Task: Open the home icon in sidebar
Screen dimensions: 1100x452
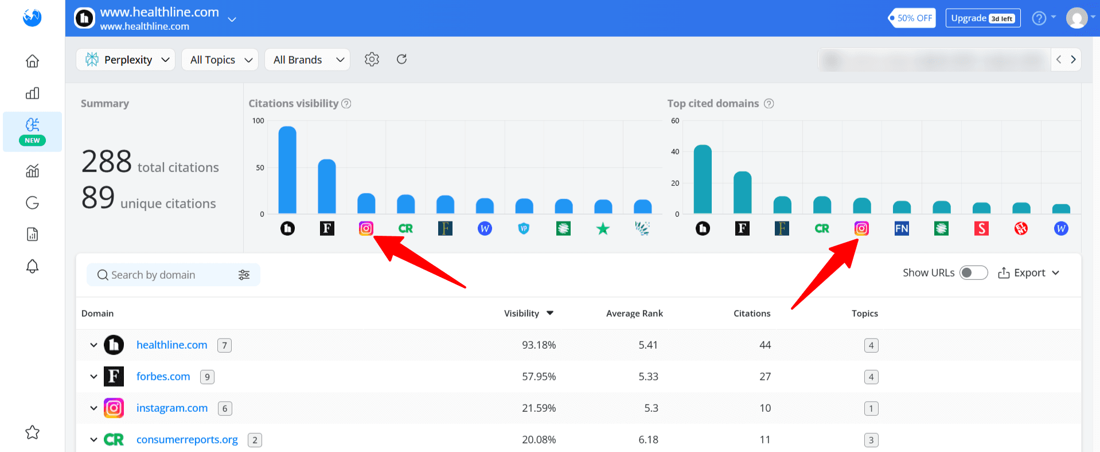Action: coord(33,61)
